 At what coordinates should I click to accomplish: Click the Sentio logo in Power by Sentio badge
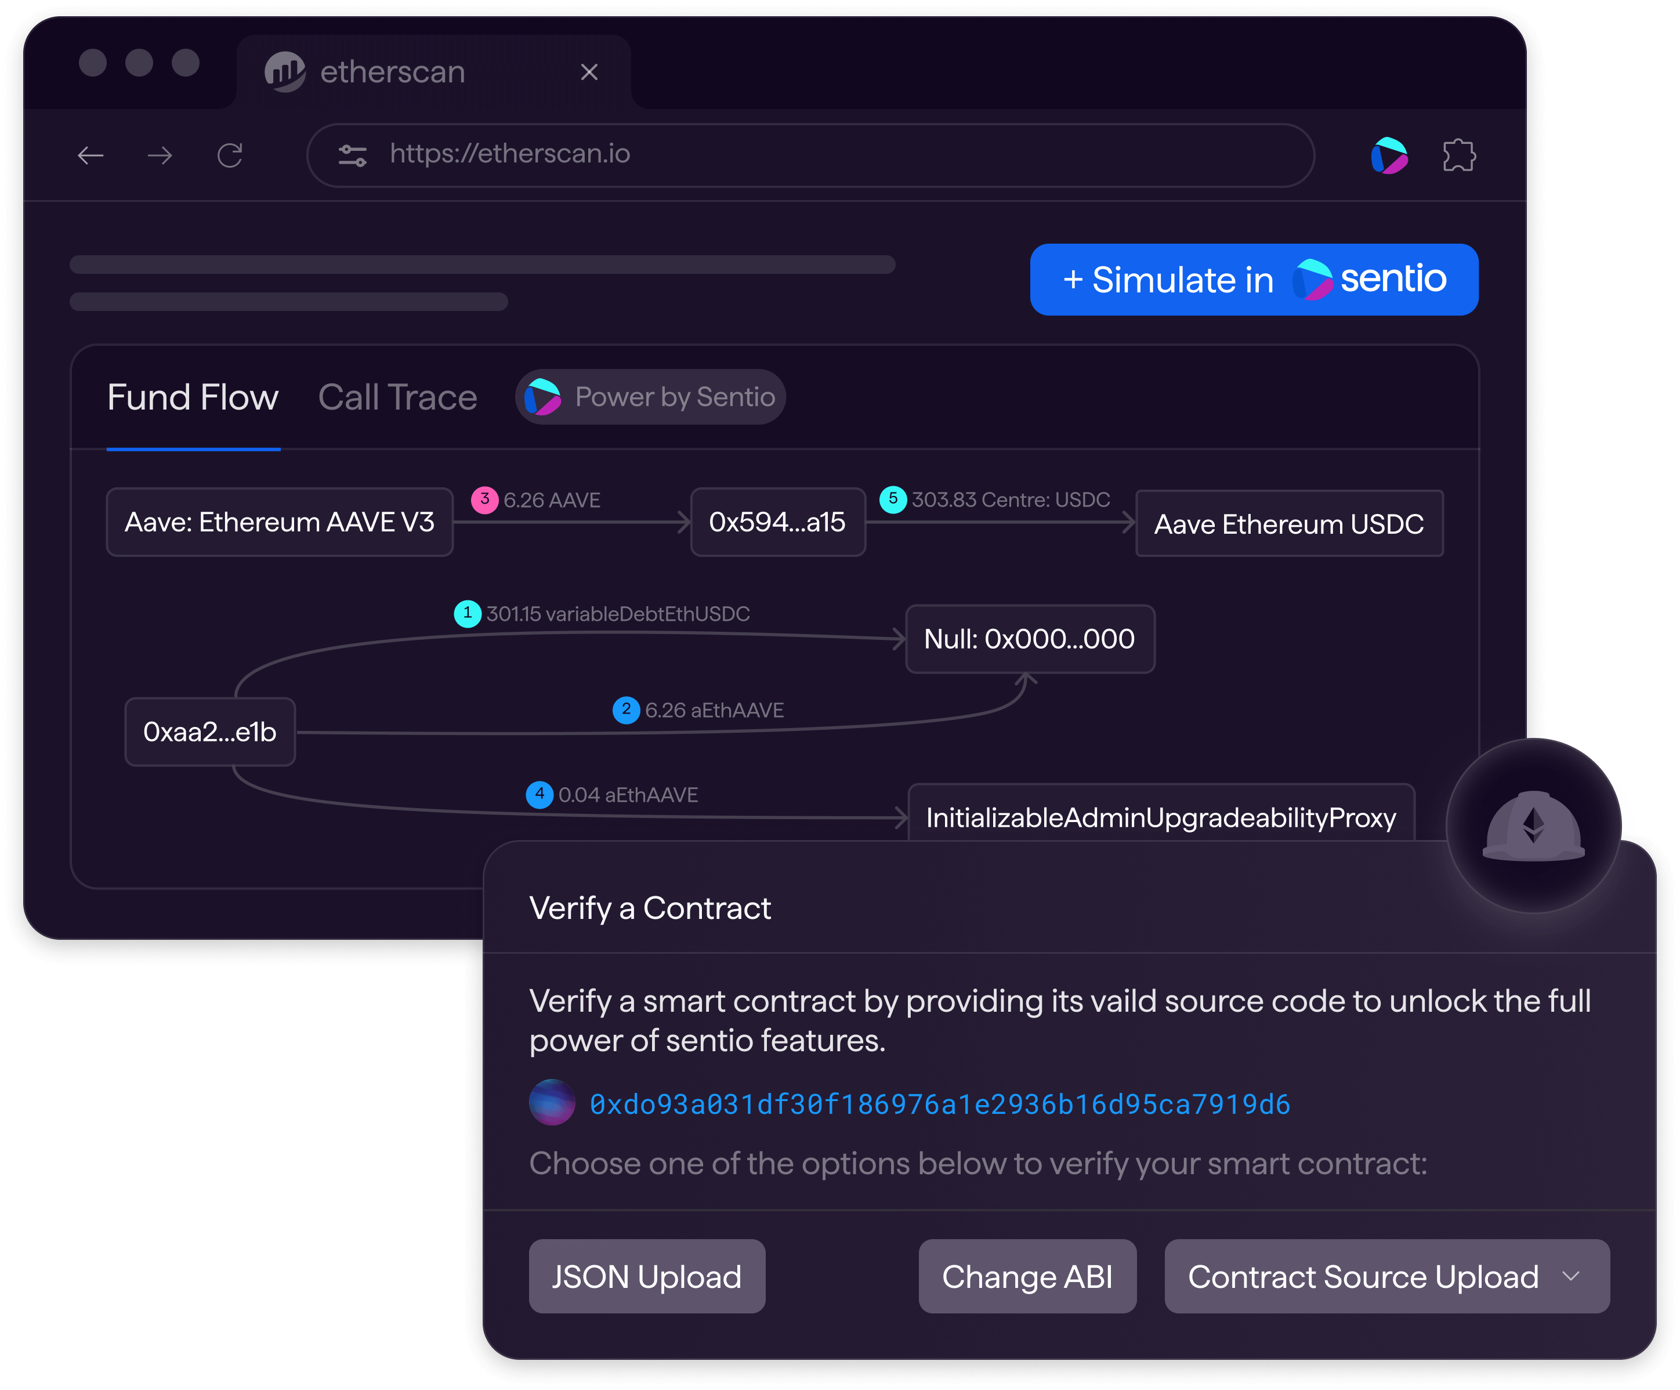[x=542, y=397]
